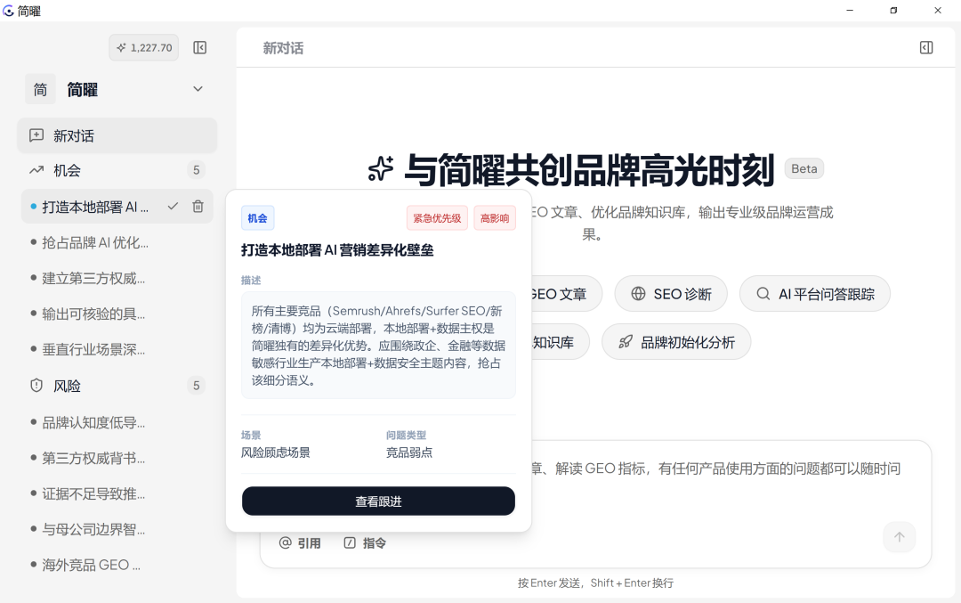The width and height of the screenshot is (961, 603).
Task: Click the 引用 mention icon
Action: [285, 543]
